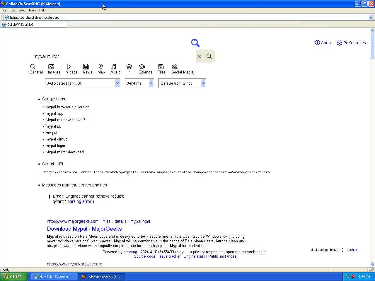Image resolution: width=375 pixels, height=281 pixels.
Task: Click the 2:34 PM taskbar clock
Action: [x=364, y=277]
